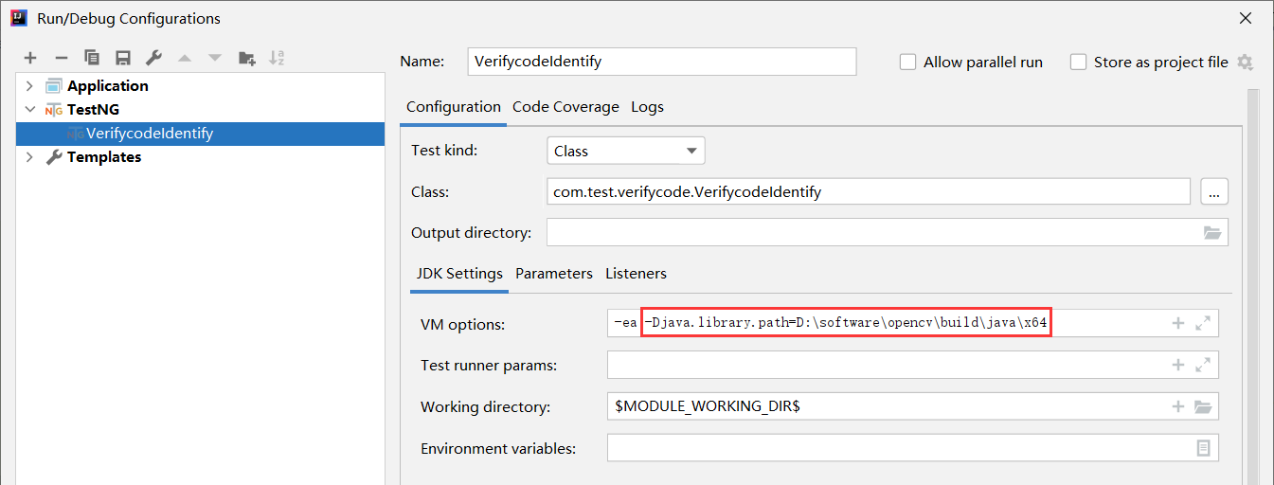The height and width of the screenshot is (485, 1274).
Task: Add a new run configuration
Action: [x=30, y=59]
